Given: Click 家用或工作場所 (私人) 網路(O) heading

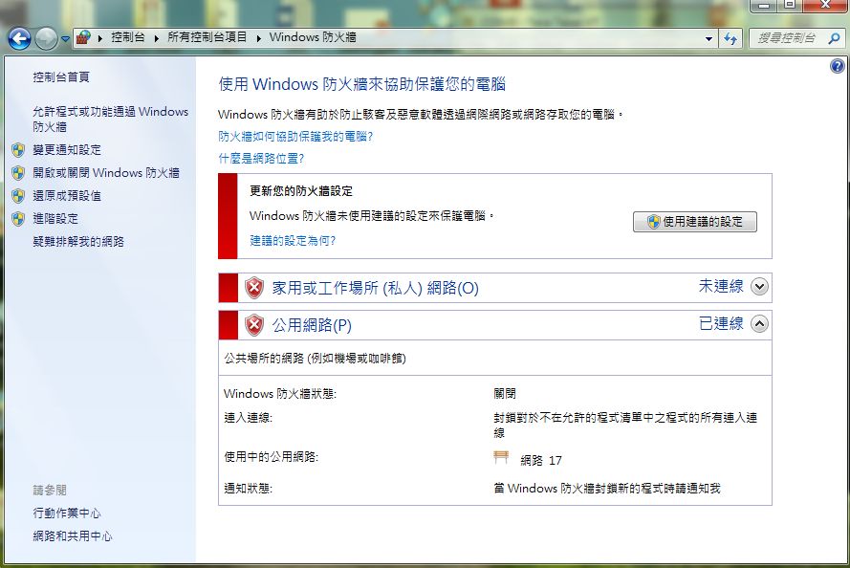Looking at the screenshot, I should 375,288.
